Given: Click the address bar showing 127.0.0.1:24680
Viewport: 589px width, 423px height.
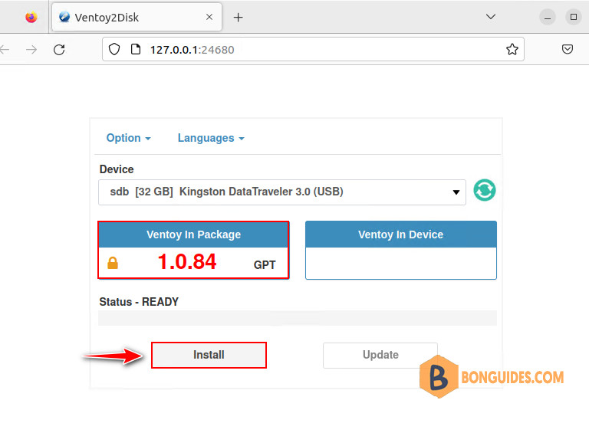Looking at the screenshot, I should click(313, 49).
